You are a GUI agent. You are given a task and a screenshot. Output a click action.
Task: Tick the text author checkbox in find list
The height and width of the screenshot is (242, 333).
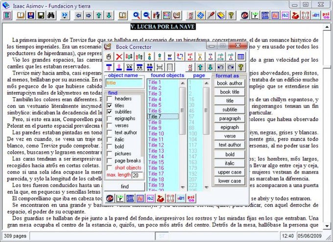(x=110, y=132)
